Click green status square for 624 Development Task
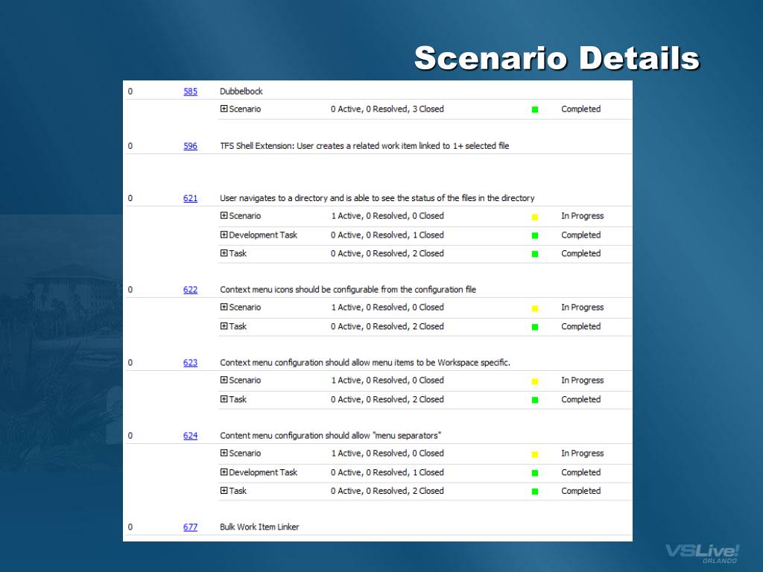This screenshot has width=763, height=572. [x=535, y=473]
